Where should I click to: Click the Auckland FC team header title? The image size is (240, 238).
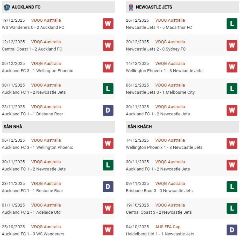point(26,7)
